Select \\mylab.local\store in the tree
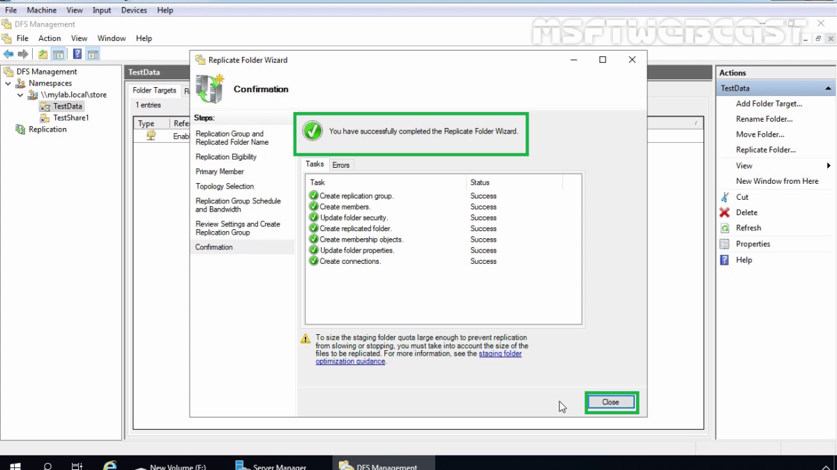The width and height of the screenshot is (837, 470). coord(73,95)
